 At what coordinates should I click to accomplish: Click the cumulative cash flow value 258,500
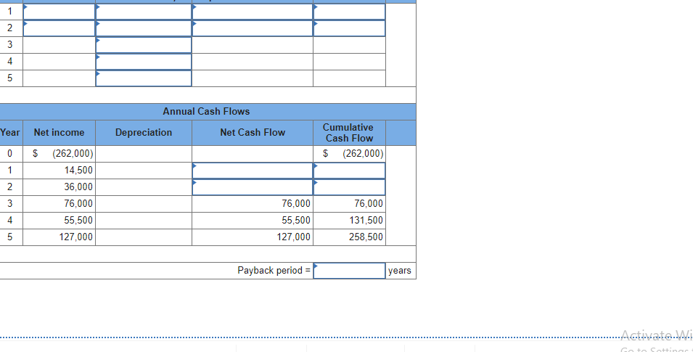click(x=366, y=237)
